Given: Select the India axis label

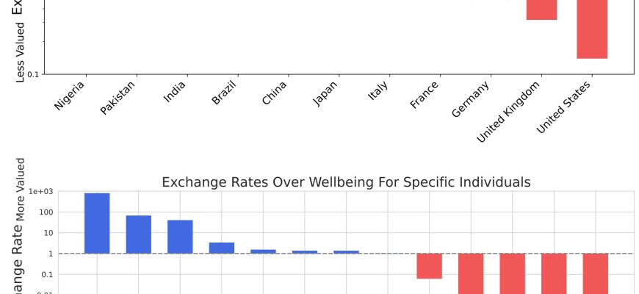Looking at the screenshot, I should pos(175,93).
